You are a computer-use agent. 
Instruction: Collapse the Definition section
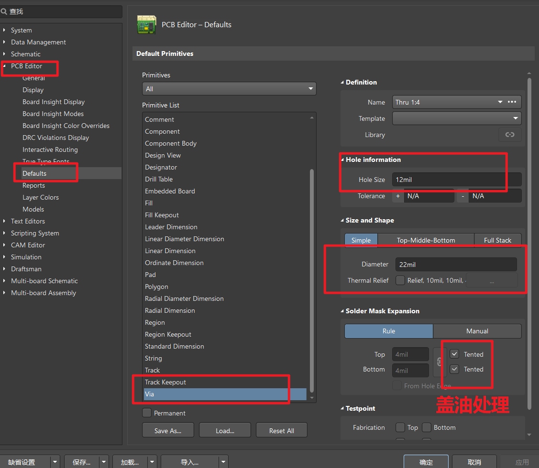click(342, 83)
